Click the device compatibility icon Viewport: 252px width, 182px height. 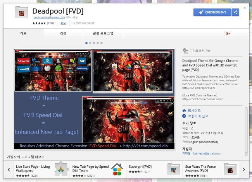(185, 51)
